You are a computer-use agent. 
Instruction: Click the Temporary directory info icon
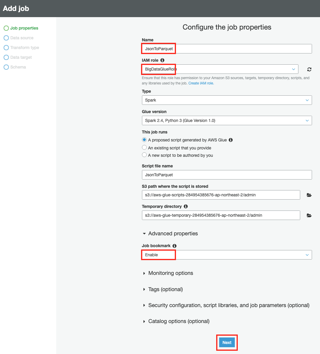186,206
